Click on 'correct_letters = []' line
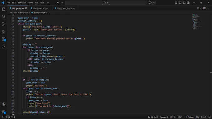Viewport: 212px width, 119px height. (30, 21)
